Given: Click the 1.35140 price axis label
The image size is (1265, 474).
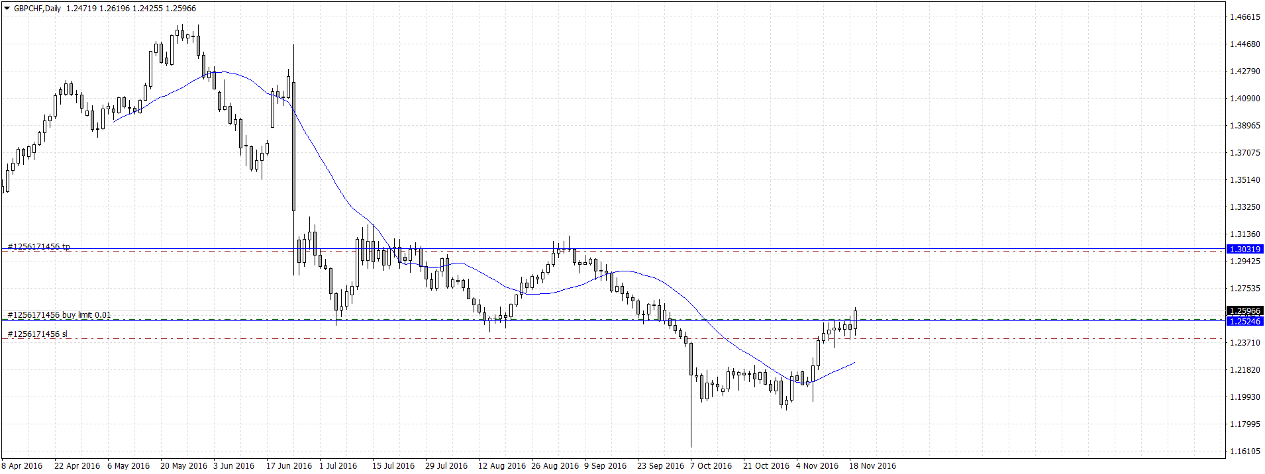Looking at the screenshot, I should [1245, 180].
